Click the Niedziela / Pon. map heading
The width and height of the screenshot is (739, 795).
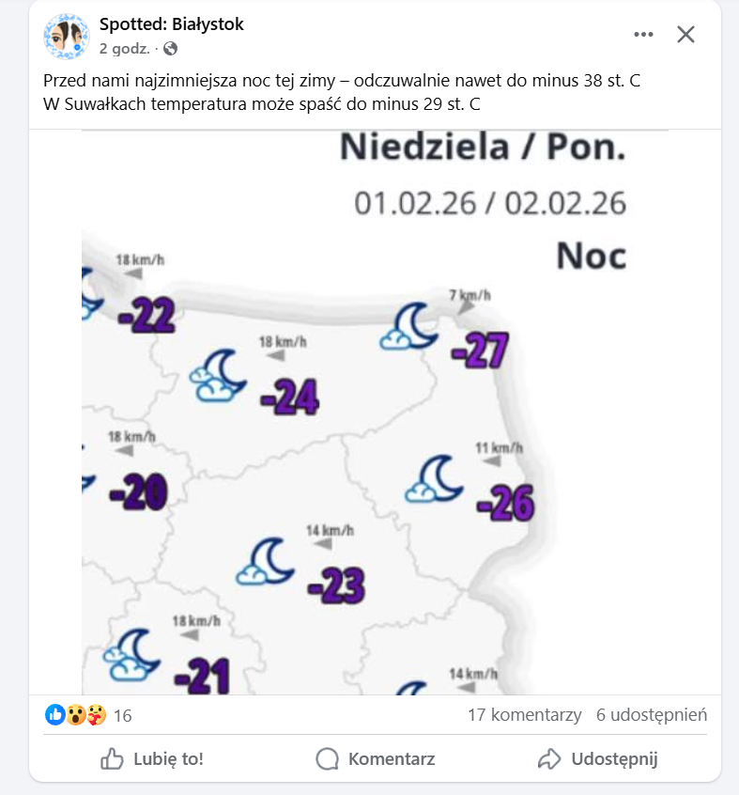(x=482, y=148)
